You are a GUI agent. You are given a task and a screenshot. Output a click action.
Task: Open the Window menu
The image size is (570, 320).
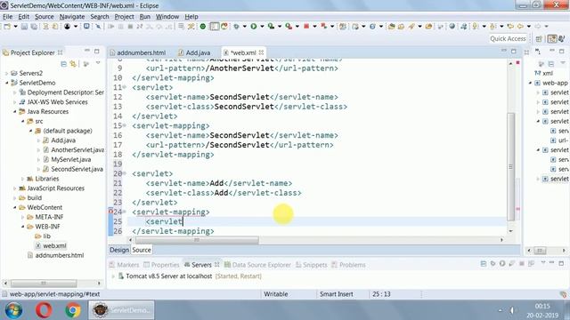tap(167, 17)
